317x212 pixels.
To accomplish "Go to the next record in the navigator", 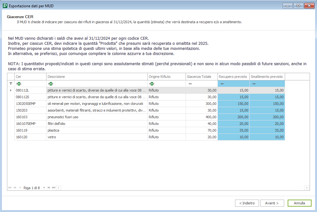I will tap(44, 188).
